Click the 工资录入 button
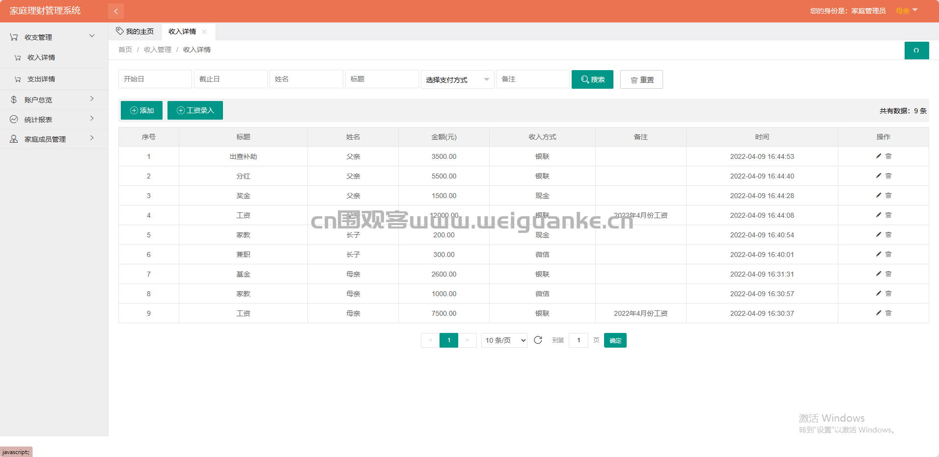Viewport: 939px width, 457px height. [x=195, y=110]
